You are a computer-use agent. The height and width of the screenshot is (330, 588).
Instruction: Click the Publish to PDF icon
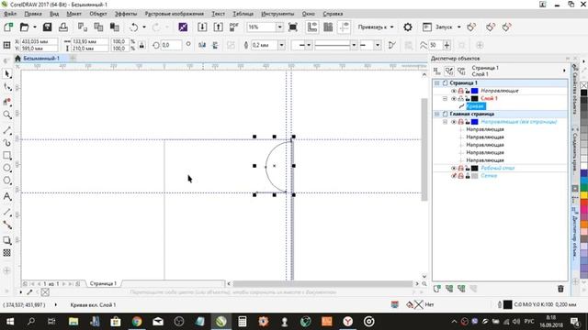pyautogui.click(x=234, y=27)
